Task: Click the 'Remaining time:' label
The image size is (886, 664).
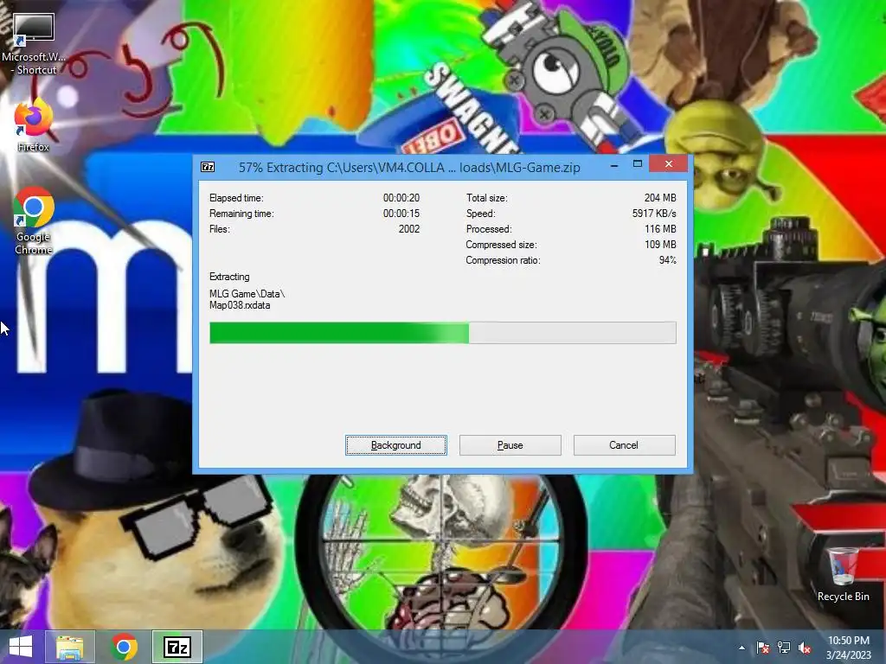Action: pos(241,214)
